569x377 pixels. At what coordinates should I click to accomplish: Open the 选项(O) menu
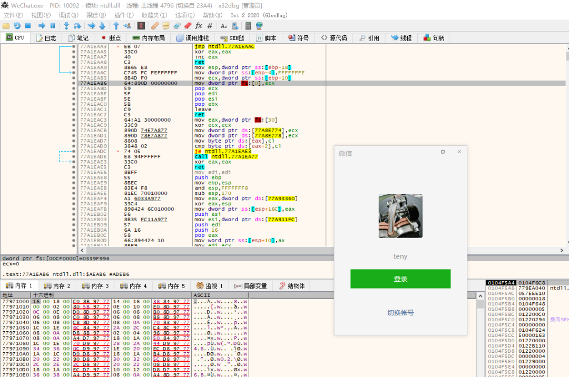(185, 15)
